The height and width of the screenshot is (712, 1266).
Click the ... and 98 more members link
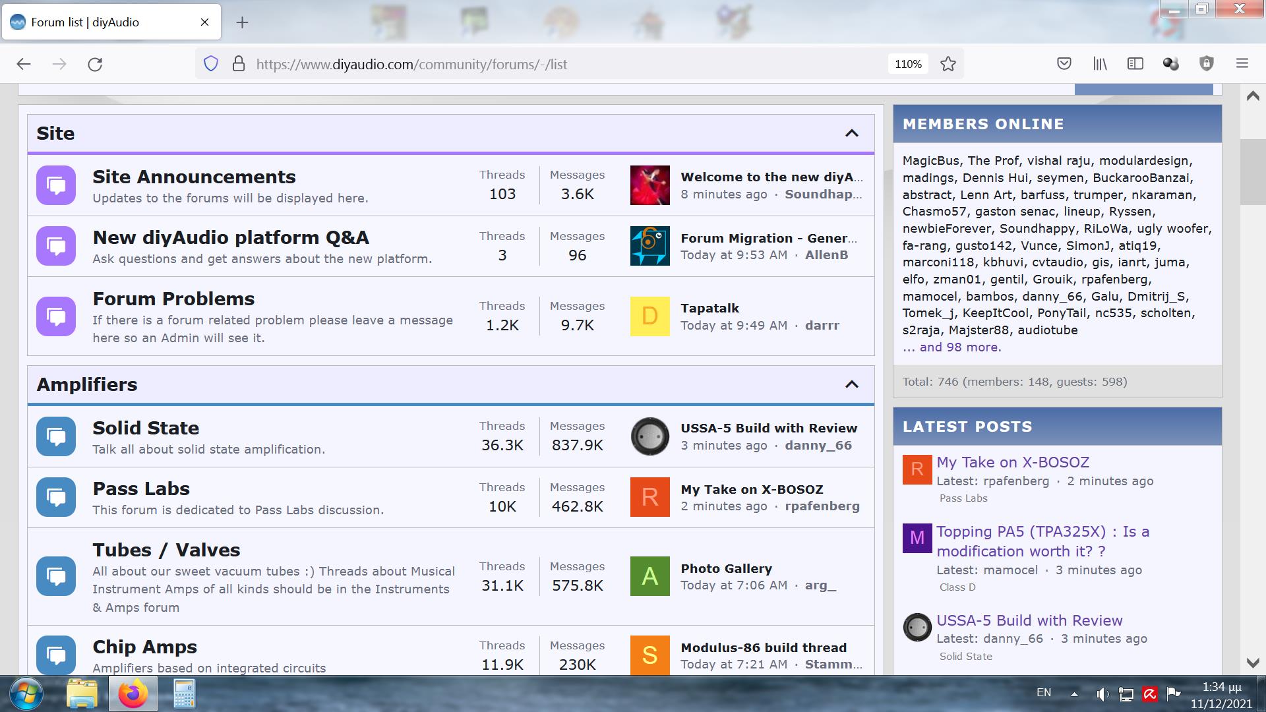coord(951,347)
